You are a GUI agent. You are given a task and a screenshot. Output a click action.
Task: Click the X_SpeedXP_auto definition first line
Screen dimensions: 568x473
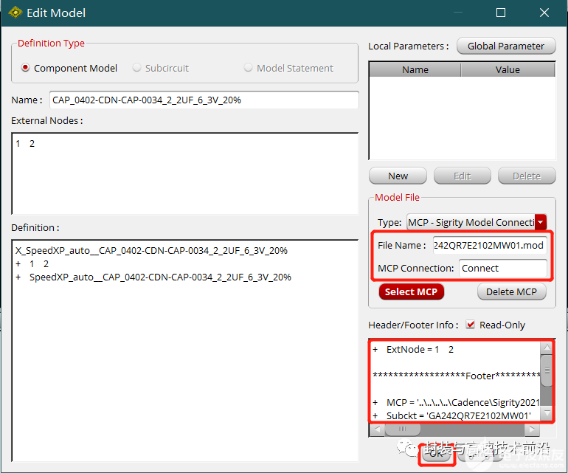151,250
